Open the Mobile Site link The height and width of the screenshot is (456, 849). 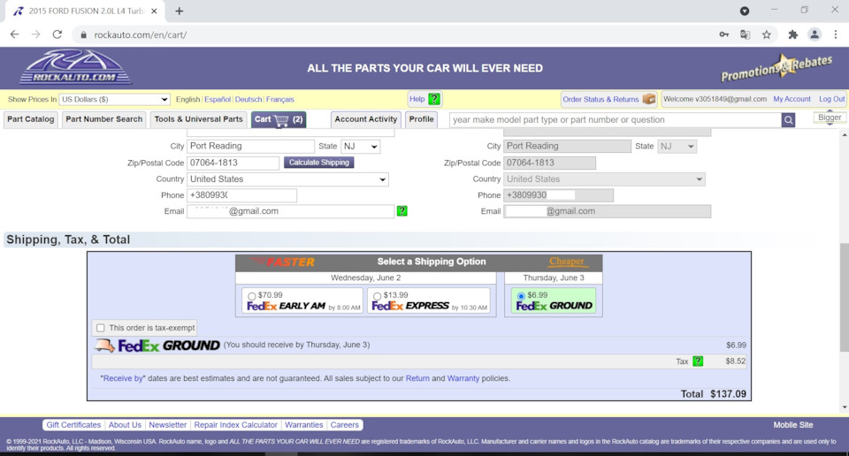(x=792, y=425)
